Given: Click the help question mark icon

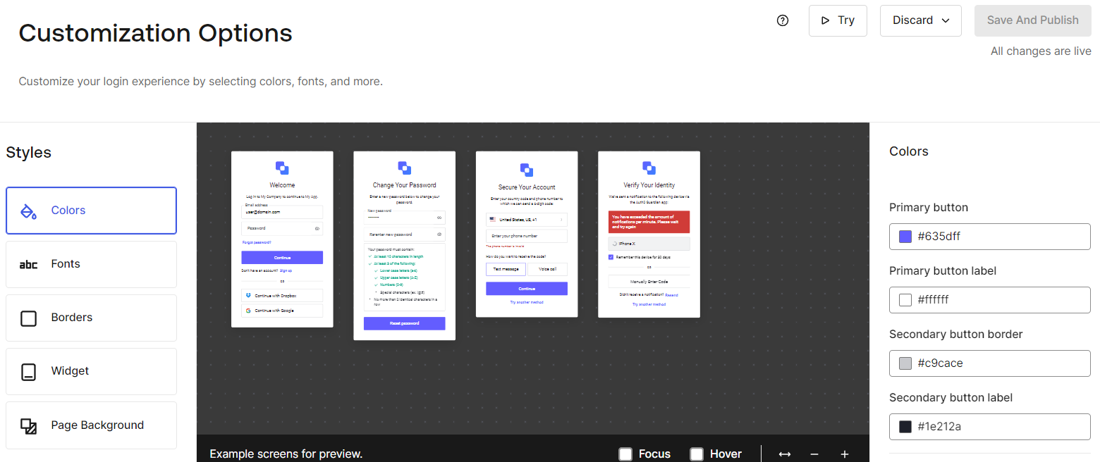Looking at the screenshot, I should [x=782, y=20].
